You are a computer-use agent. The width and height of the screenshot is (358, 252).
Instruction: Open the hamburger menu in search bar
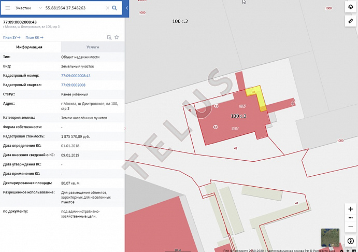point(8,8)
